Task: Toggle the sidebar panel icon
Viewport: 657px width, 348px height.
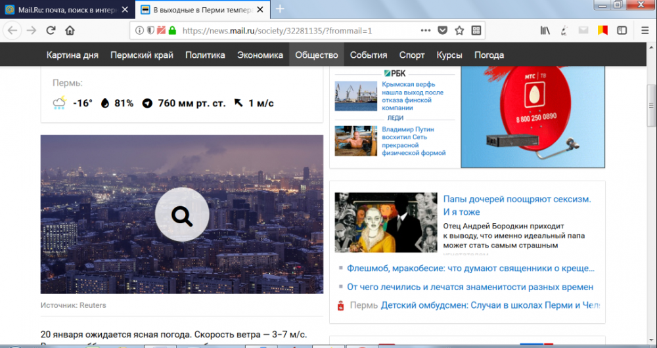Action: tap(621, 30)
